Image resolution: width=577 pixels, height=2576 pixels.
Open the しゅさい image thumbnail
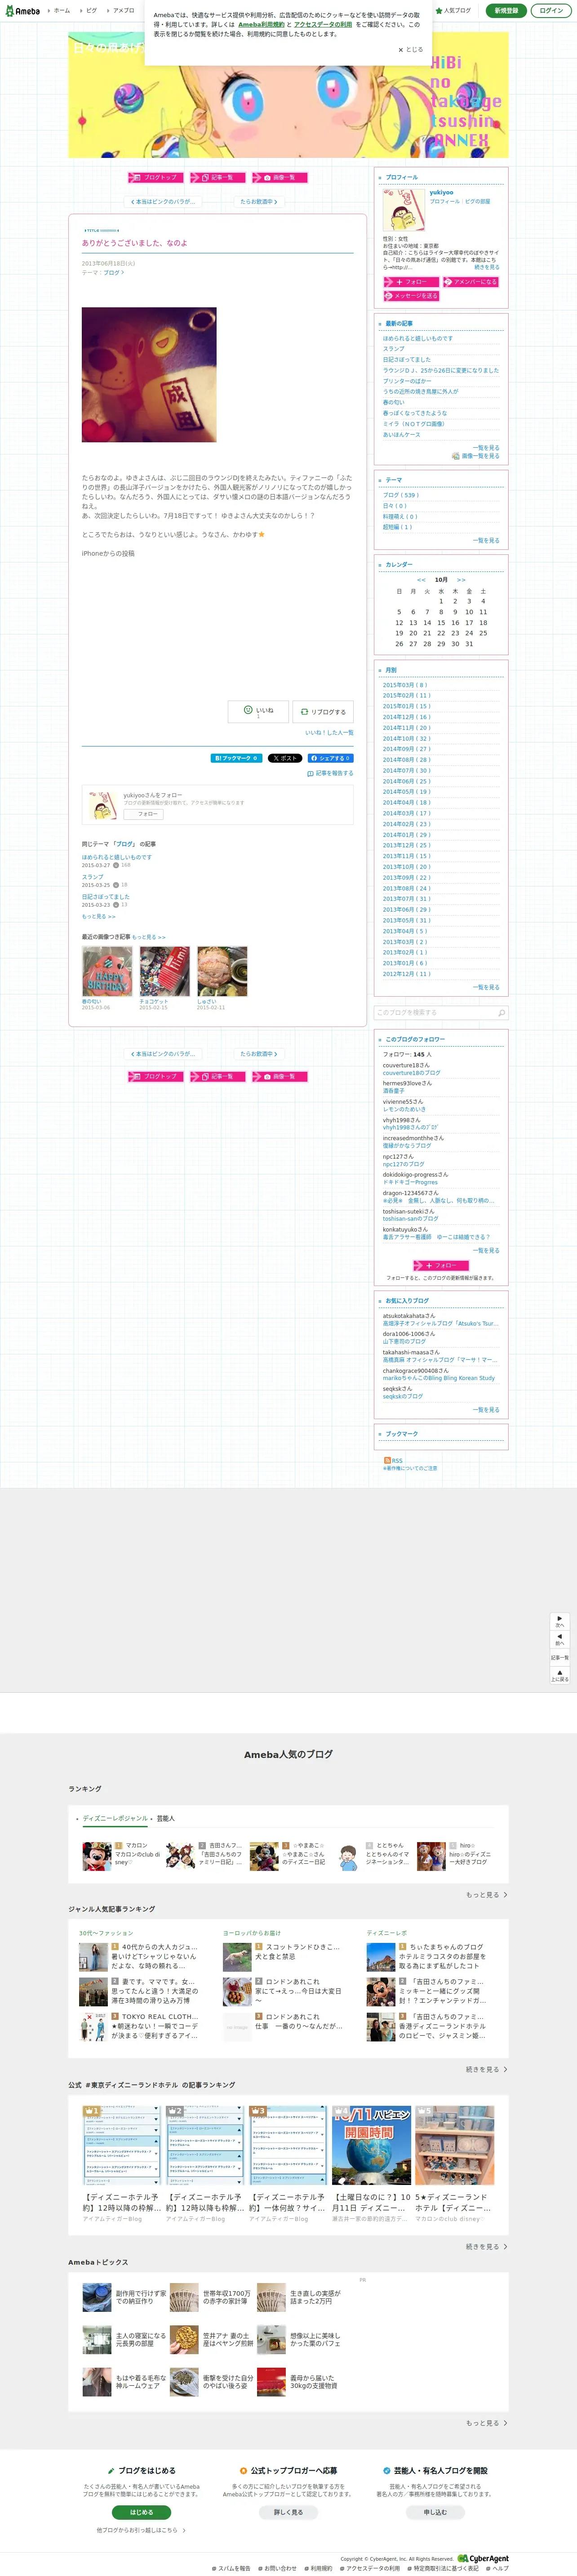(222, 971)
